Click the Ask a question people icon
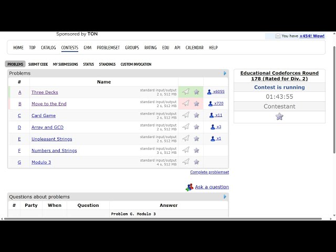The height and width of the screenshot is (252, 336). [190, 187]
